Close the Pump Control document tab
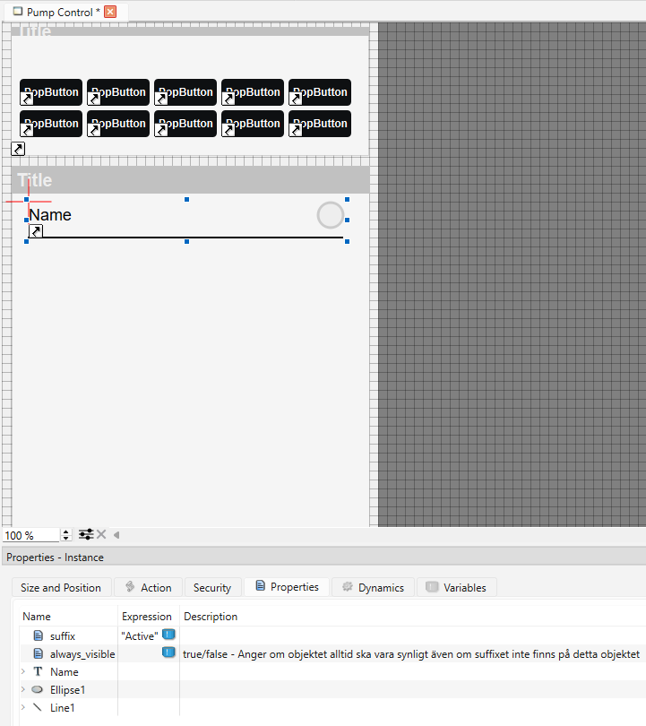 tap(110, 12)
